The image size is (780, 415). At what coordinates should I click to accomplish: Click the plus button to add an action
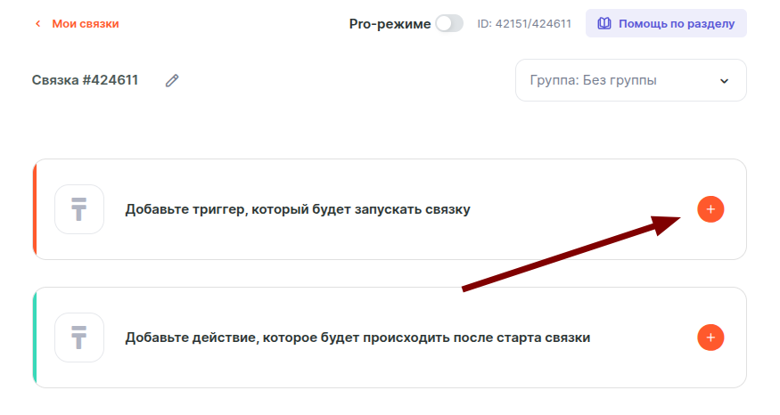[710, 338]
